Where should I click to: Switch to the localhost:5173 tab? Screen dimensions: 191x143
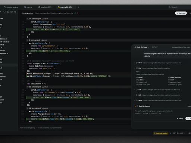click(45, 7)
